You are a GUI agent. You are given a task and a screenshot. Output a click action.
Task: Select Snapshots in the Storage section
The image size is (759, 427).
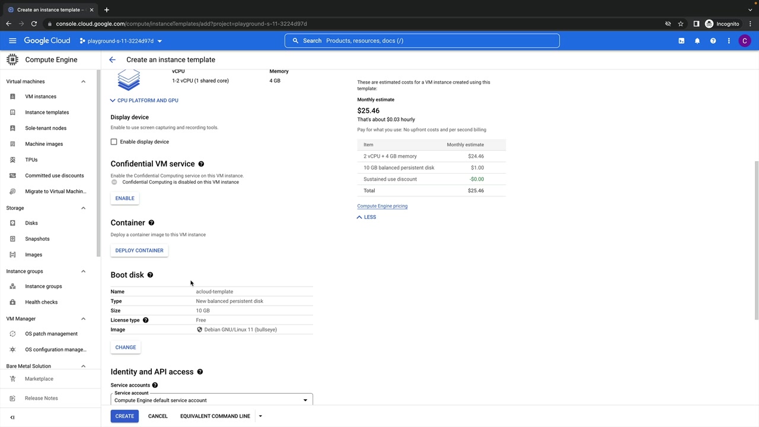click(37, 239)
